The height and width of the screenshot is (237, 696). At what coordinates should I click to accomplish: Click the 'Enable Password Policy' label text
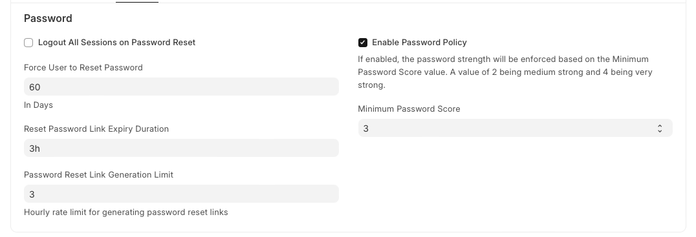[x=419, y=43]
